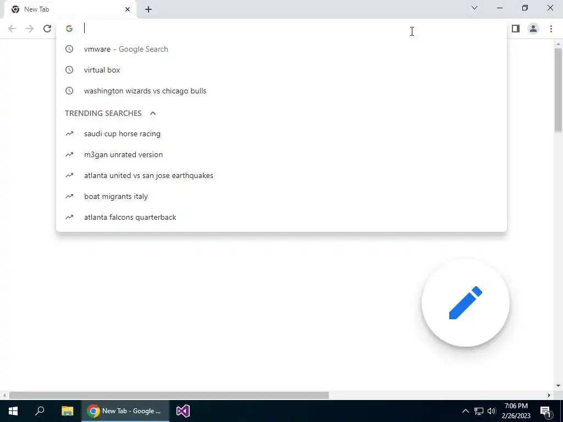563x422 pixels.
Task: Open the tab search dropdown arrow
Action: click(x=474, y=8)
